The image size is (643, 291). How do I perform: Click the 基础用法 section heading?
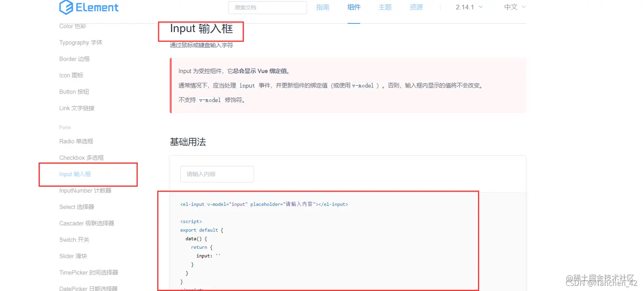[x=188, y=142]
